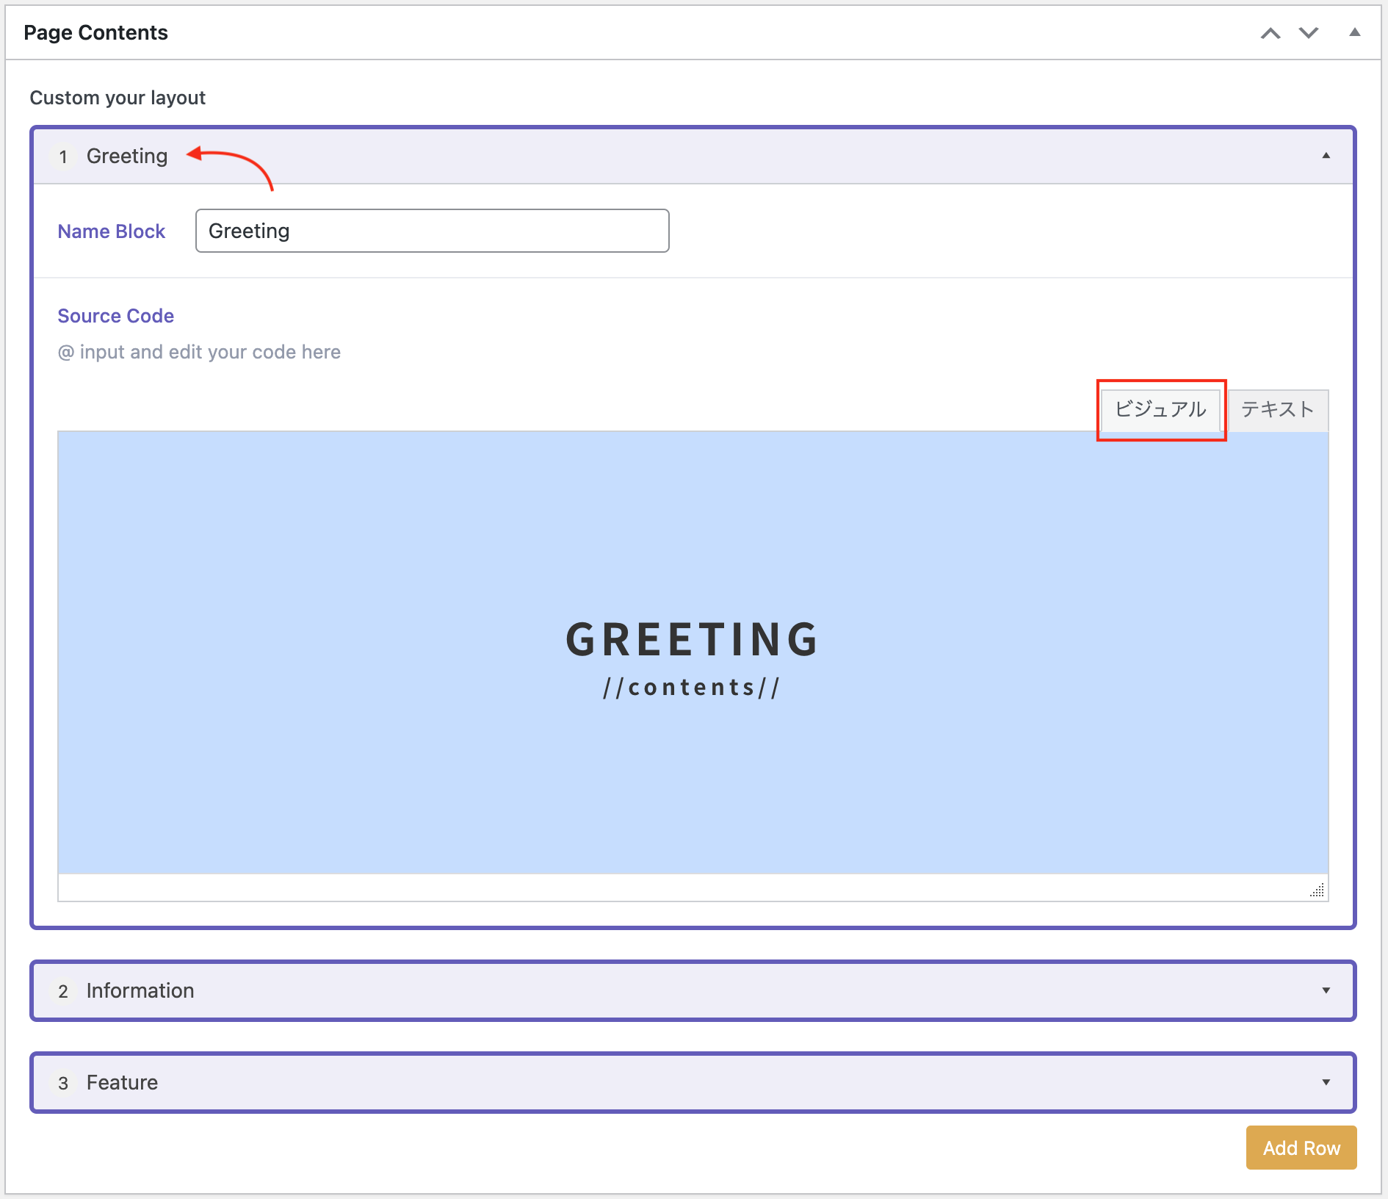
Task: Click the row number 2 badge
Action: tap(63, 991)
